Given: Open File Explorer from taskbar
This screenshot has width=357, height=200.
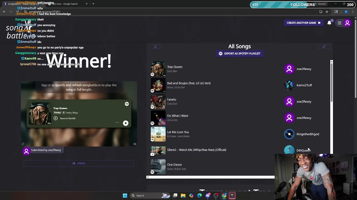Looking at the screenshot, I should tap(183, 196).
